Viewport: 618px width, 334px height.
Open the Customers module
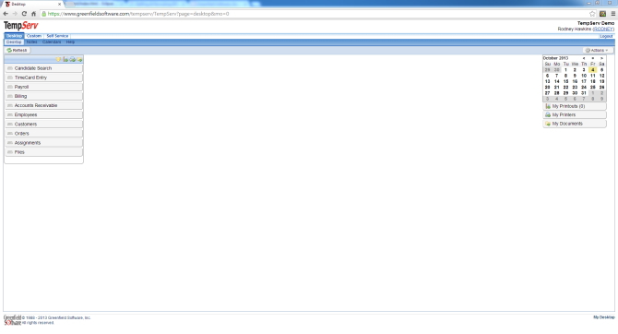[x=43, y=124]
